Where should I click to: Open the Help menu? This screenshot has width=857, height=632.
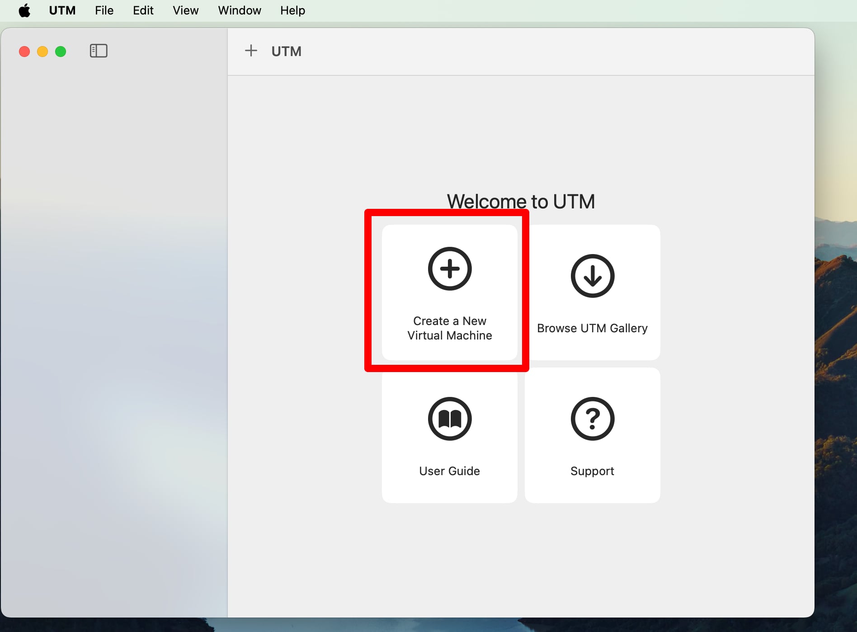[292, 10]
